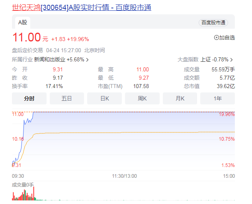Switch to the 分时 chart tab
Viewport: 252px width, 204px height.
point(29,98)
